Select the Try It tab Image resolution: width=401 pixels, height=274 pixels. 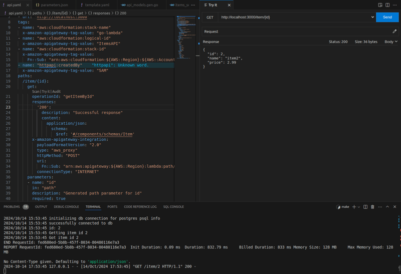click(213, 5)
